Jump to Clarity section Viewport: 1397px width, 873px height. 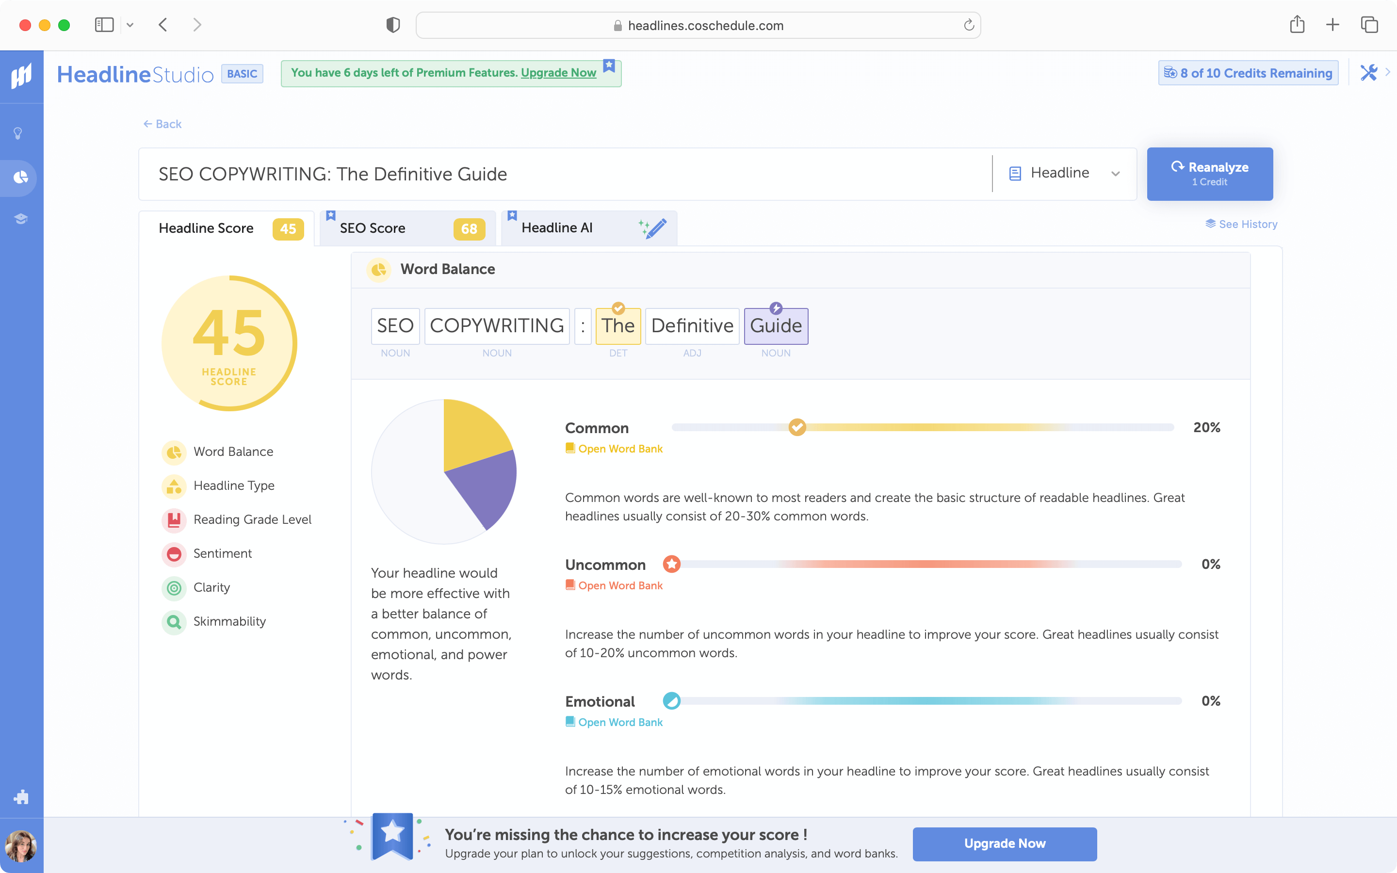(195, 588)
